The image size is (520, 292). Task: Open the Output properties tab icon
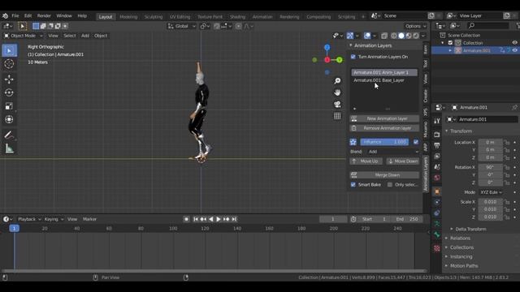point(437,145)
